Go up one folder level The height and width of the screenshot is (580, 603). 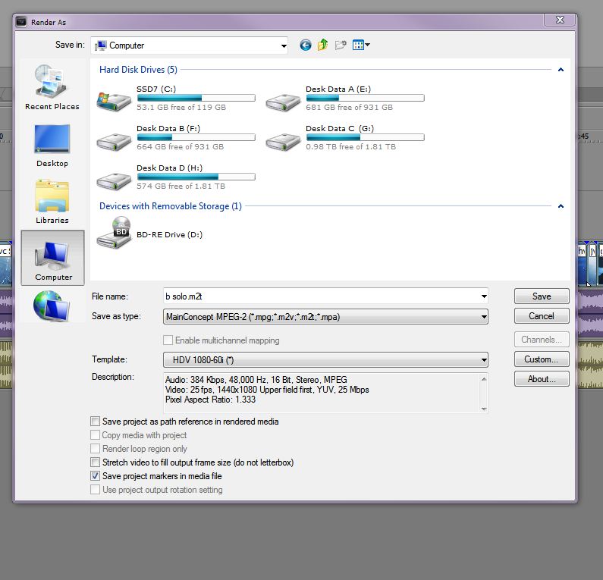coord(323,45)
